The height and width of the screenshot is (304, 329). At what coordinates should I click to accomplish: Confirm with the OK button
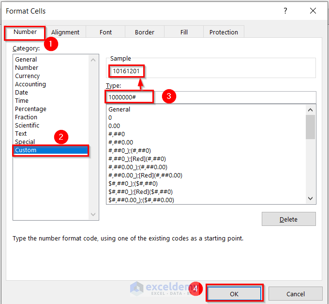[x=234, y=294]
